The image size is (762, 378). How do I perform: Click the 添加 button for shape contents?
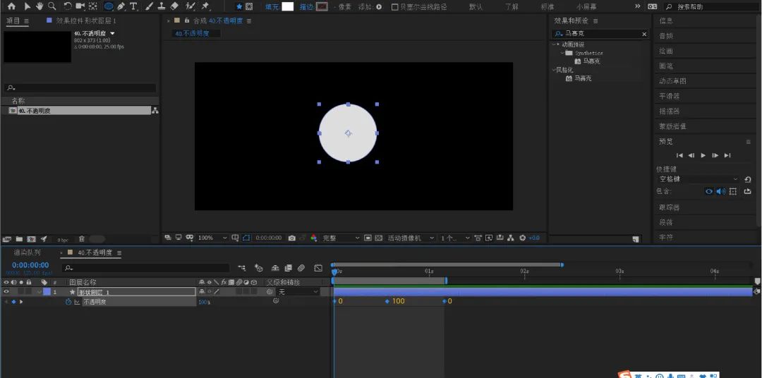(379, 7)
